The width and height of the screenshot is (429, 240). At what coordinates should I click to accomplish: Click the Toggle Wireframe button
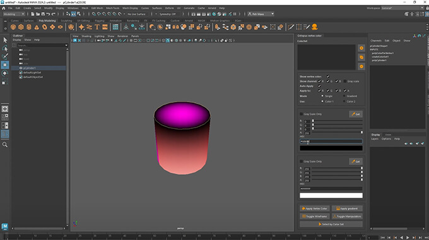pyautogui.click(x=315, y=216)
